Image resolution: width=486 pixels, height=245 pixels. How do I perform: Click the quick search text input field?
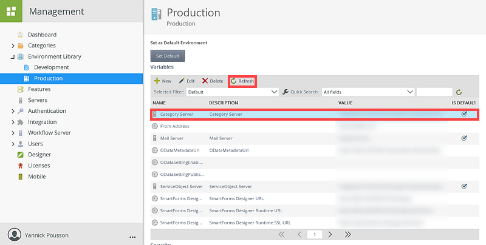point(434,92)
